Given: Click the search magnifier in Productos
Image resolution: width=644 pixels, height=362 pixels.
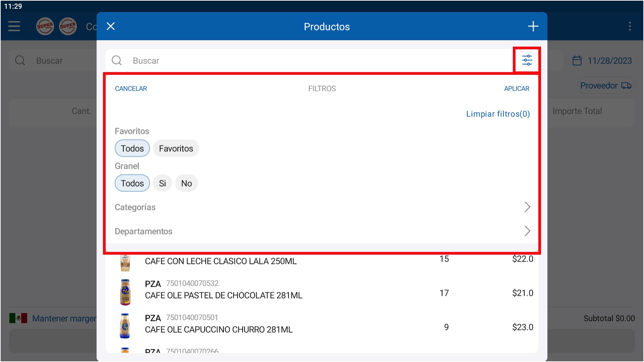Looking at the screenshot, I should [x=117, y=61].
